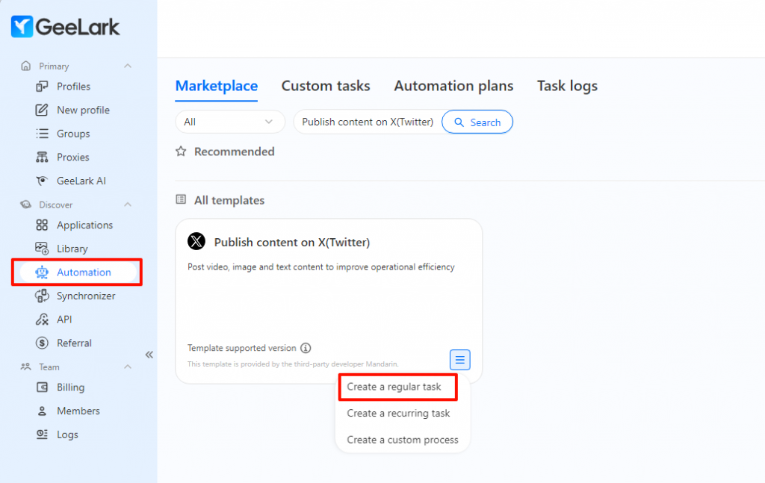Click the Publish content on X(Twitter) title

click(x=292, y=242)
